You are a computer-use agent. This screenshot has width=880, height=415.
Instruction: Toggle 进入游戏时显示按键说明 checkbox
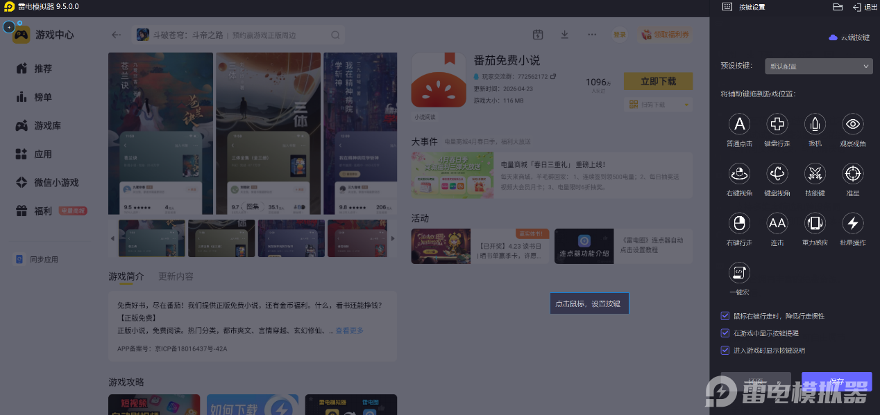pyautogui.click(x=725, y=351)
